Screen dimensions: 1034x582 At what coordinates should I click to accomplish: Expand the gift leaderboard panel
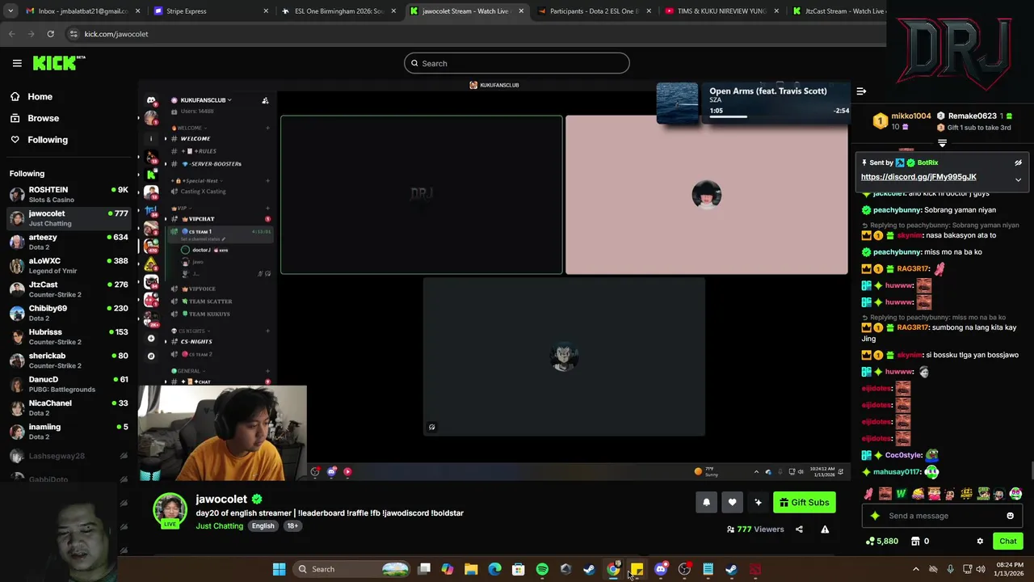tap(942, 143)
